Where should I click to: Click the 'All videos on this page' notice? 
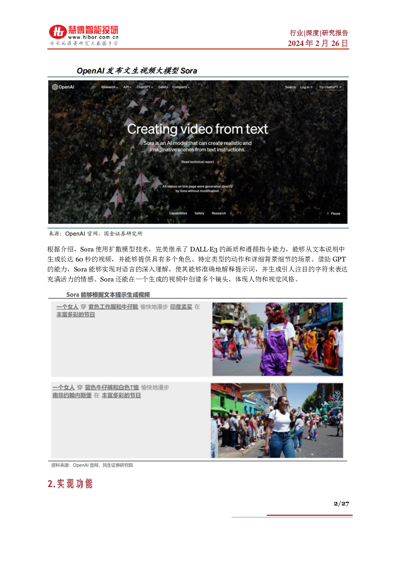(198, 189)
